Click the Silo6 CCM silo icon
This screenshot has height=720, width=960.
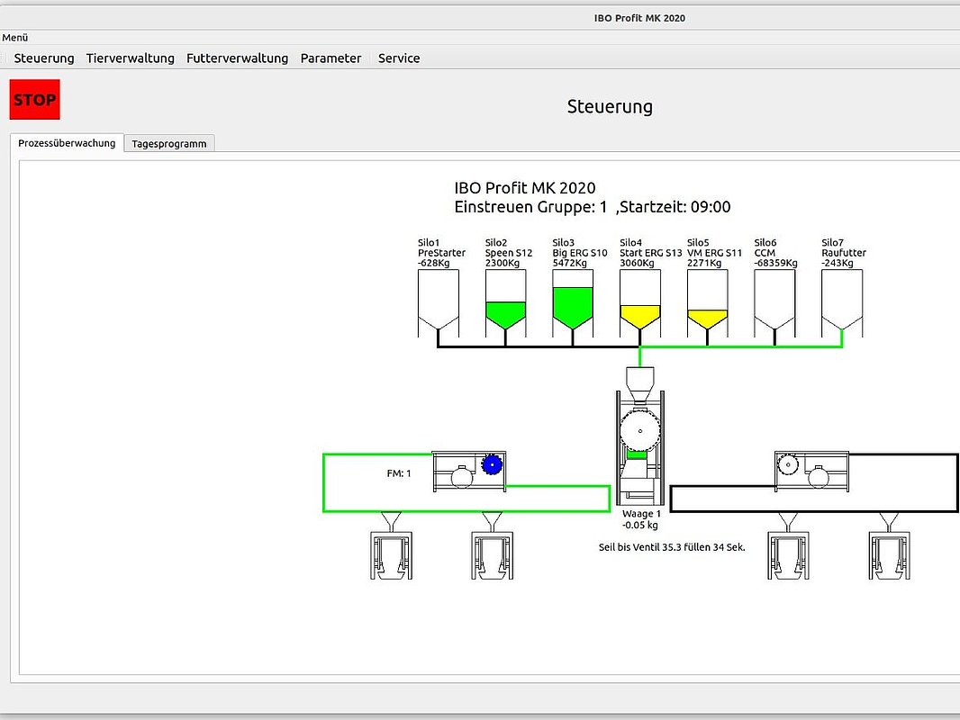coord(774,303)
